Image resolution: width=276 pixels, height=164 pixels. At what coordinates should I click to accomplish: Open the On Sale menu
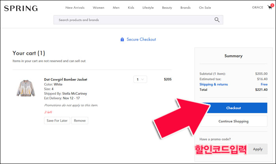pyautogui.click(x=205, y=7)
